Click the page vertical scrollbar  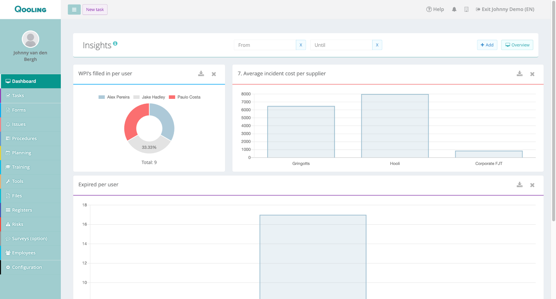pyautogui.click(x=554, y=111)
